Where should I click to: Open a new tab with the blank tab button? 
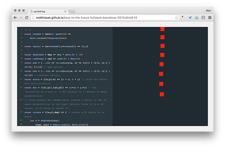[x=72, y=12]
